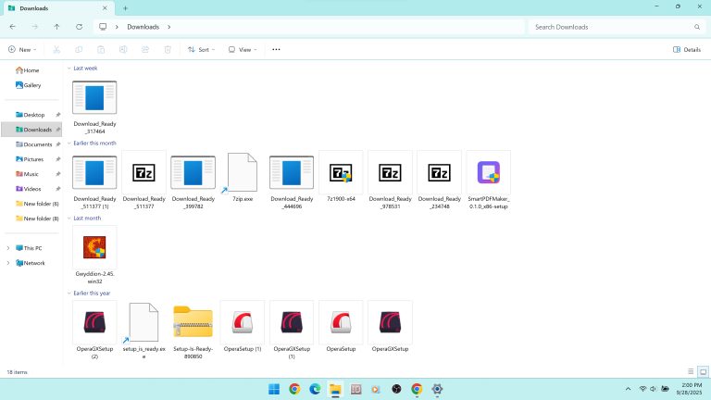This screenshot has width=711, height=400.
Task: Click the Refresh button in navigation bar
Action: point(79,27)
